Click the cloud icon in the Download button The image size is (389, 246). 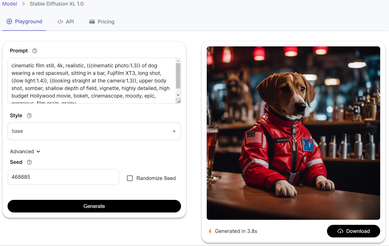(340, 231)
